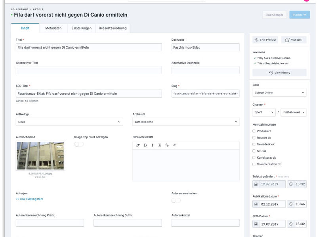Apply italic formatting in Bildunterschrift toolbar
The width and height of the screenshot is (317, 237).
click(x=153, y=145)
